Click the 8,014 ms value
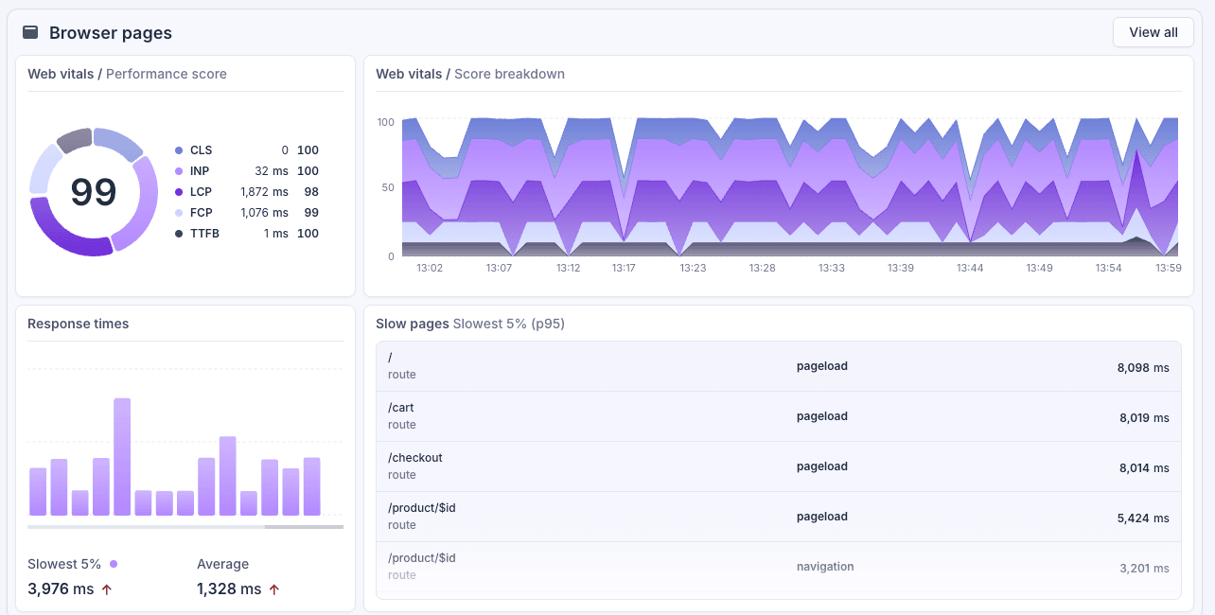The image size is (1215, 615). click(x=1144, y=467)
